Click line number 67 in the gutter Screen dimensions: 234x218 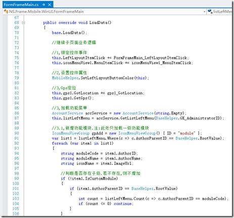[x=17, y=18]
